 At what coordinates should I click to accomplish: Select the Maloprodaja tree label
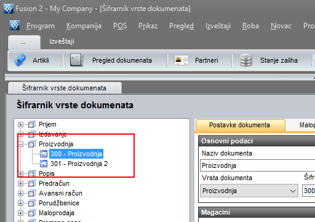point(57,213)
